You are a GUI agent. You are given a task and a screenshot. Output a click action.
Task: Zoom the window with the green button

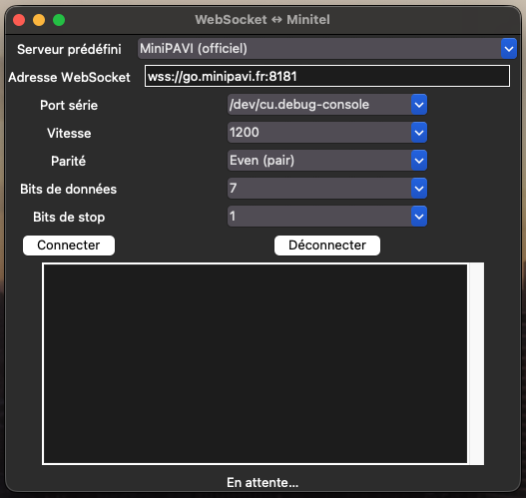[59, 20]
